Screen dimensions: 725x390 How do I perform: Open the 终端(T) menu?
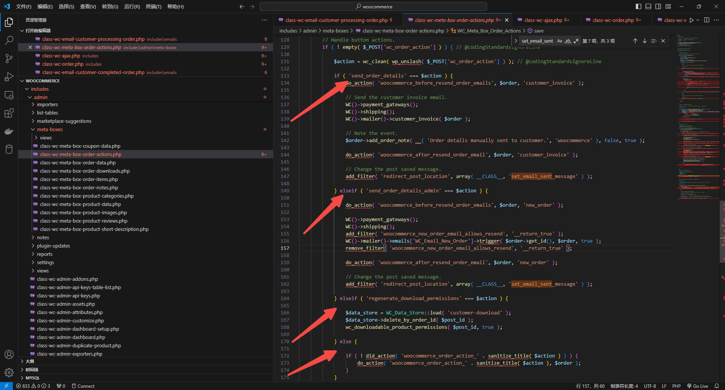tap(153, 6)
